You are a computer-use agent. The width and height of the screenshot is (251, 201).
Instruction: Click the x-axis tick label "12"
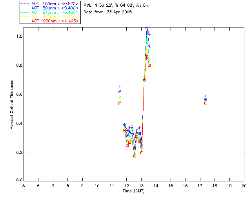pyautogui.click(x=126, y=186)
